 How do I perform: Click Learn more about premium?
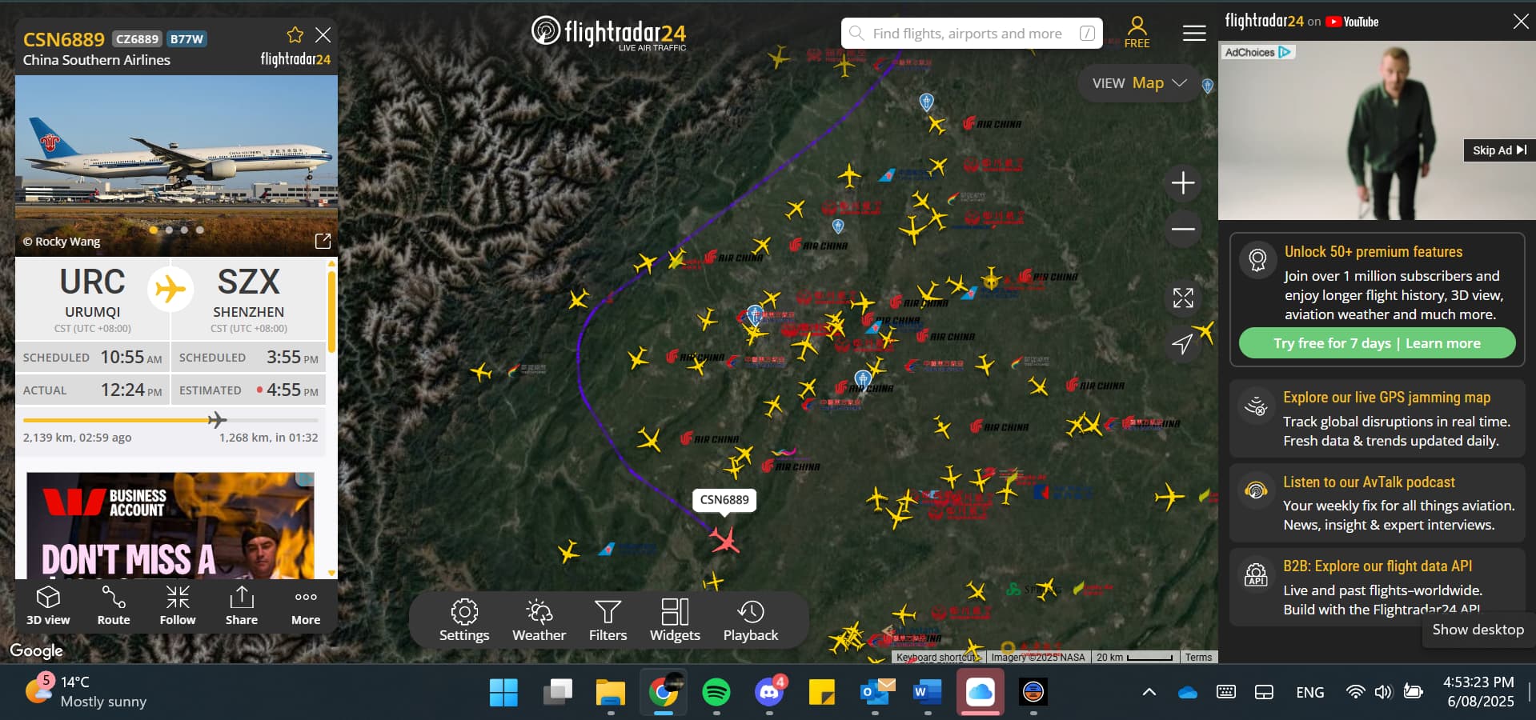pyautogui.click(x=1443, y=343)
